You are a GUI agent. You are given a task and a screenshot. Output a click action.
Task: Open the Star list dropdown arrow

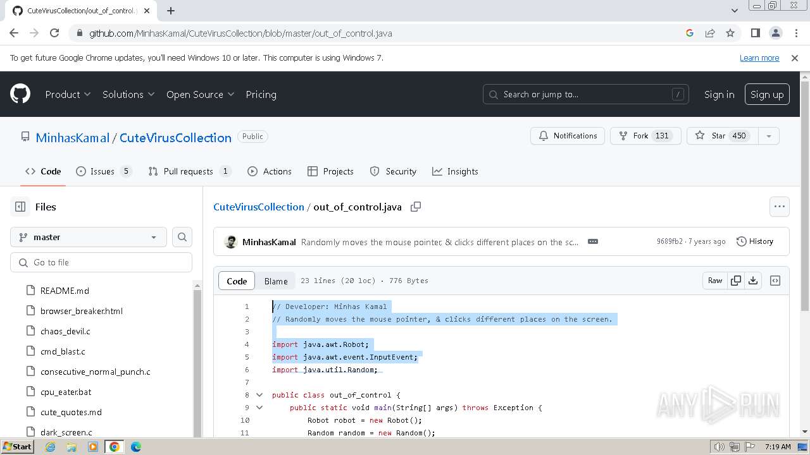(769, 136)
